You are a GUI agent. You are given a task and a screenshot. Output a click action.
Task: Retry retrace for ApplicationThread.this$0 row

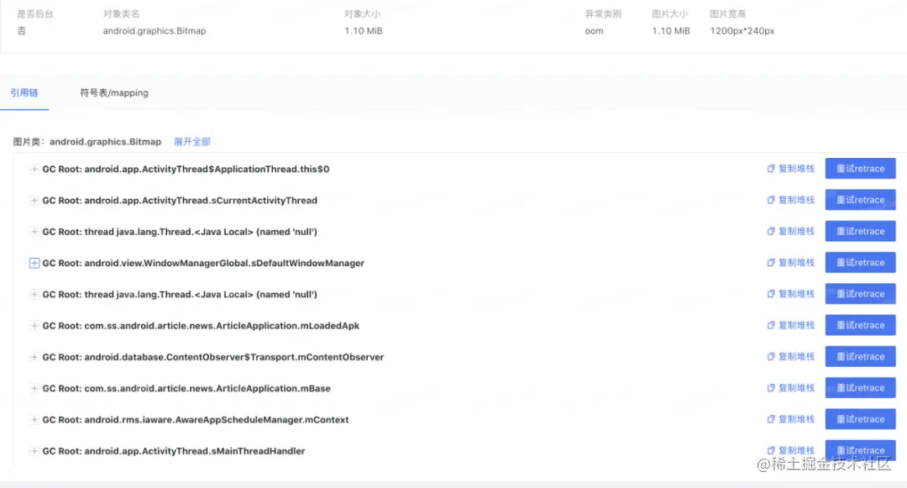tap(860, 169)
